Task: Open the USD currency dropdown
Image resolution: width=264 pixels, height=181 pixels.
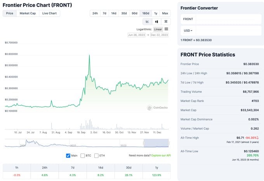Action: click(188, 30)
